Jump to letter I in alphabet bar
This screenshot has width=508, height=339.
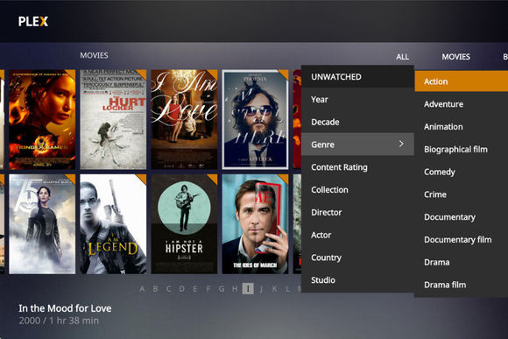[248, 288]
